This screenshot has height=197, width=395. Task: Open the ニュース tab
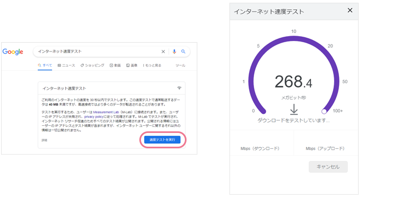(x=66, y=65)
